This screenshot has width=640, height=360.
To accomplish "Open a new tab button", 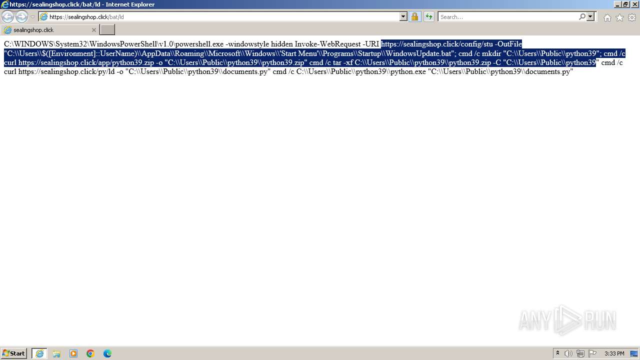I will click(107, 30).
